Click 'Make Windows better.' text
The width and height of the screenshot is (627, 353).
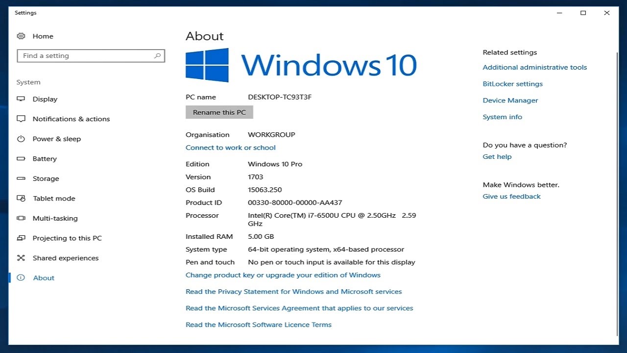click(521, 185)
